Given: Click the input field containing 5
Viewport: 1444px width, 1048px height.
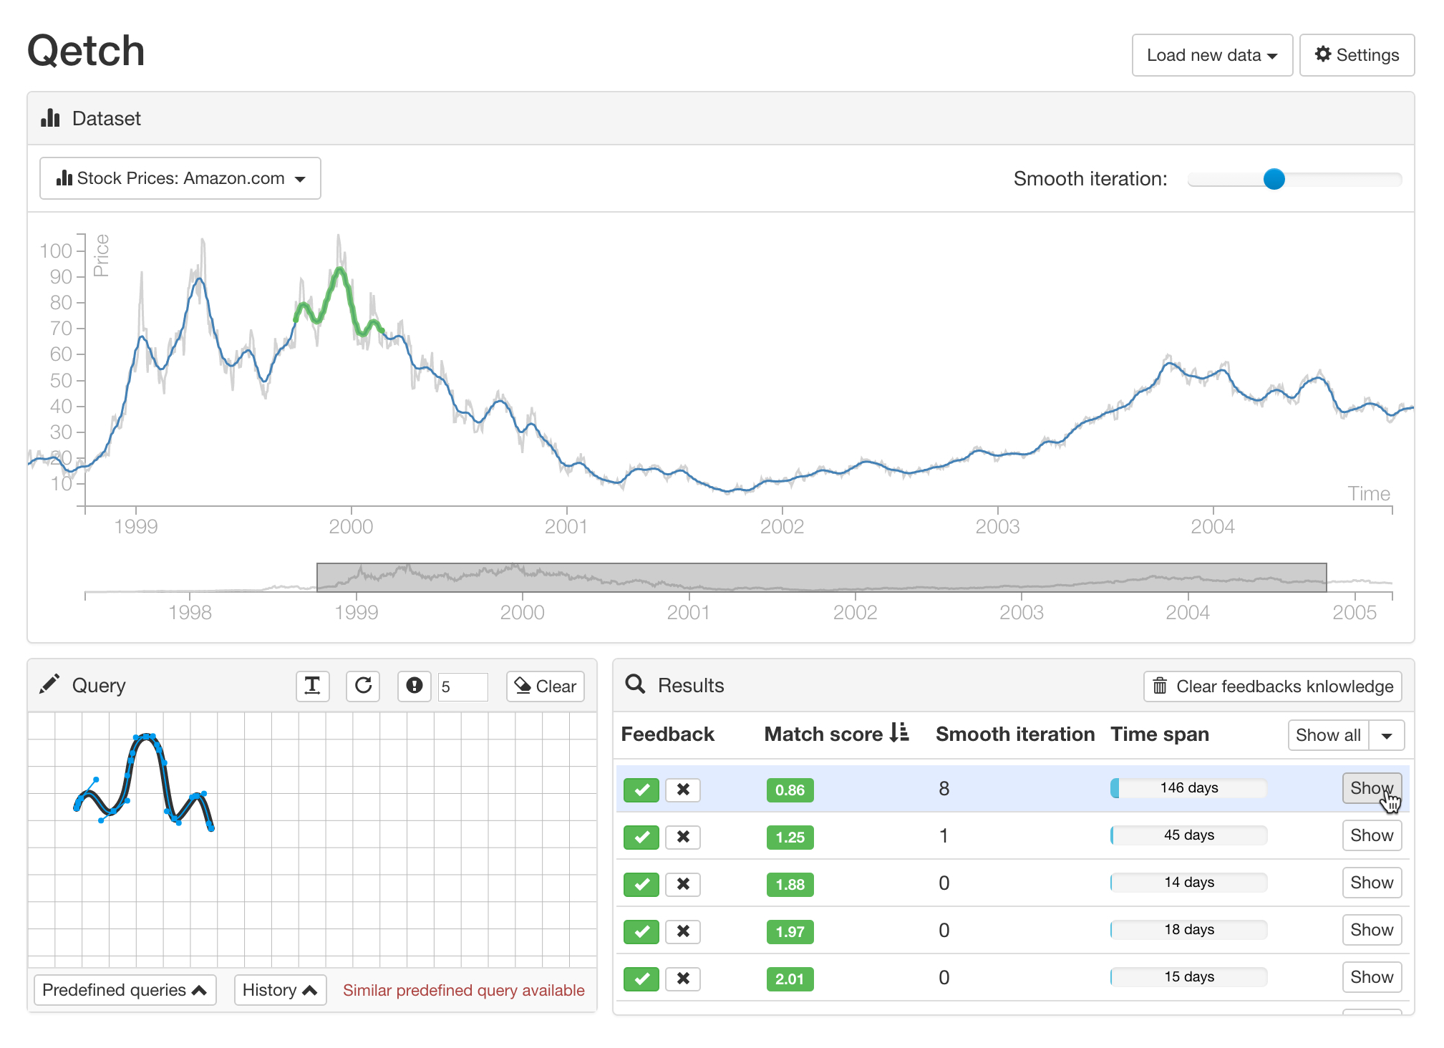Looking at the screenshot, I should [462, 686].
